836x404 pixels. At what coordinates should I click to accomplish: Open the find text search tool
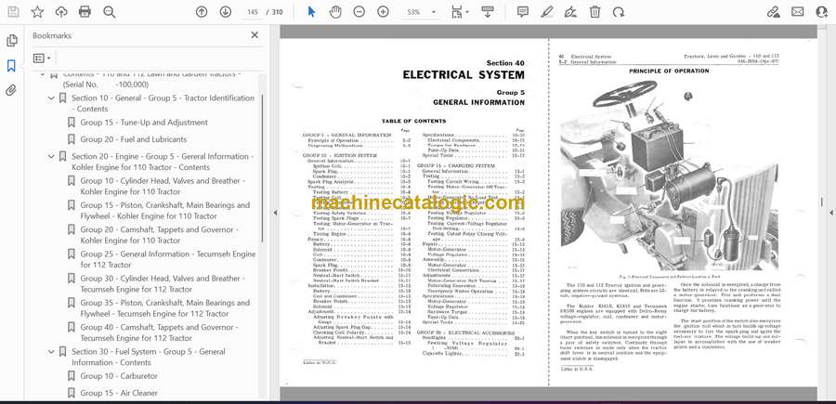[110, 12]
